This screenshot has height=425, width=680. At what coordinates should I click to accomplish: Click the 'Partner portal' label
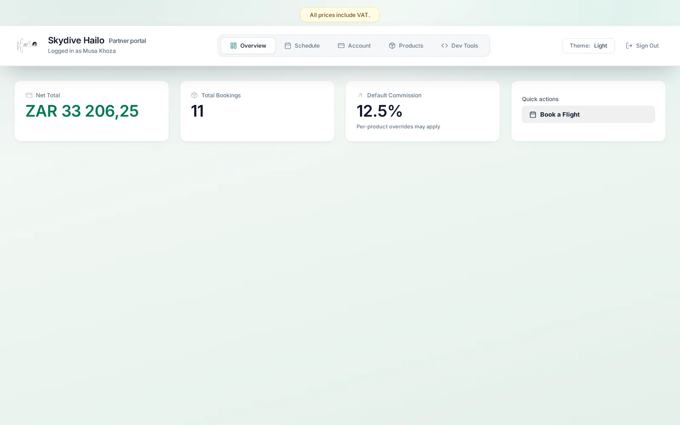tap(127, 41)
